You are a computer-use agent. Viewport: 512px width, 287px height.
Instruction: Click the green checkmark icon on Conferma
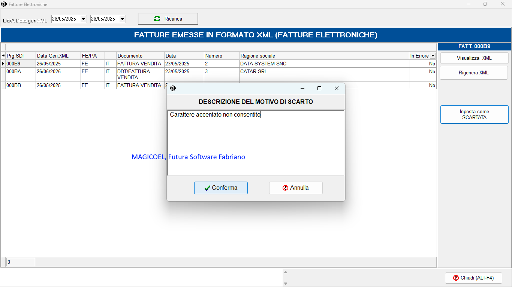207,188
